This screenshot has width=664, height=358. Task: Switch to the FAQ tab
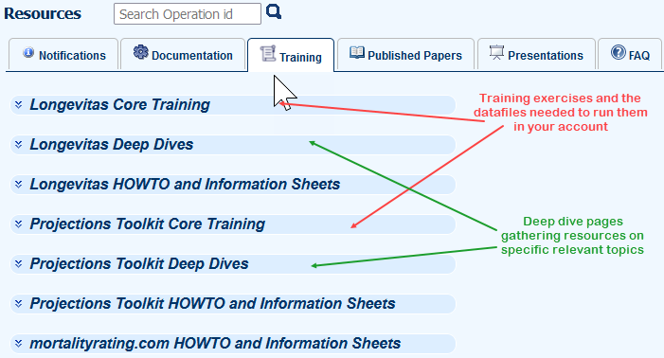point(630,55)
